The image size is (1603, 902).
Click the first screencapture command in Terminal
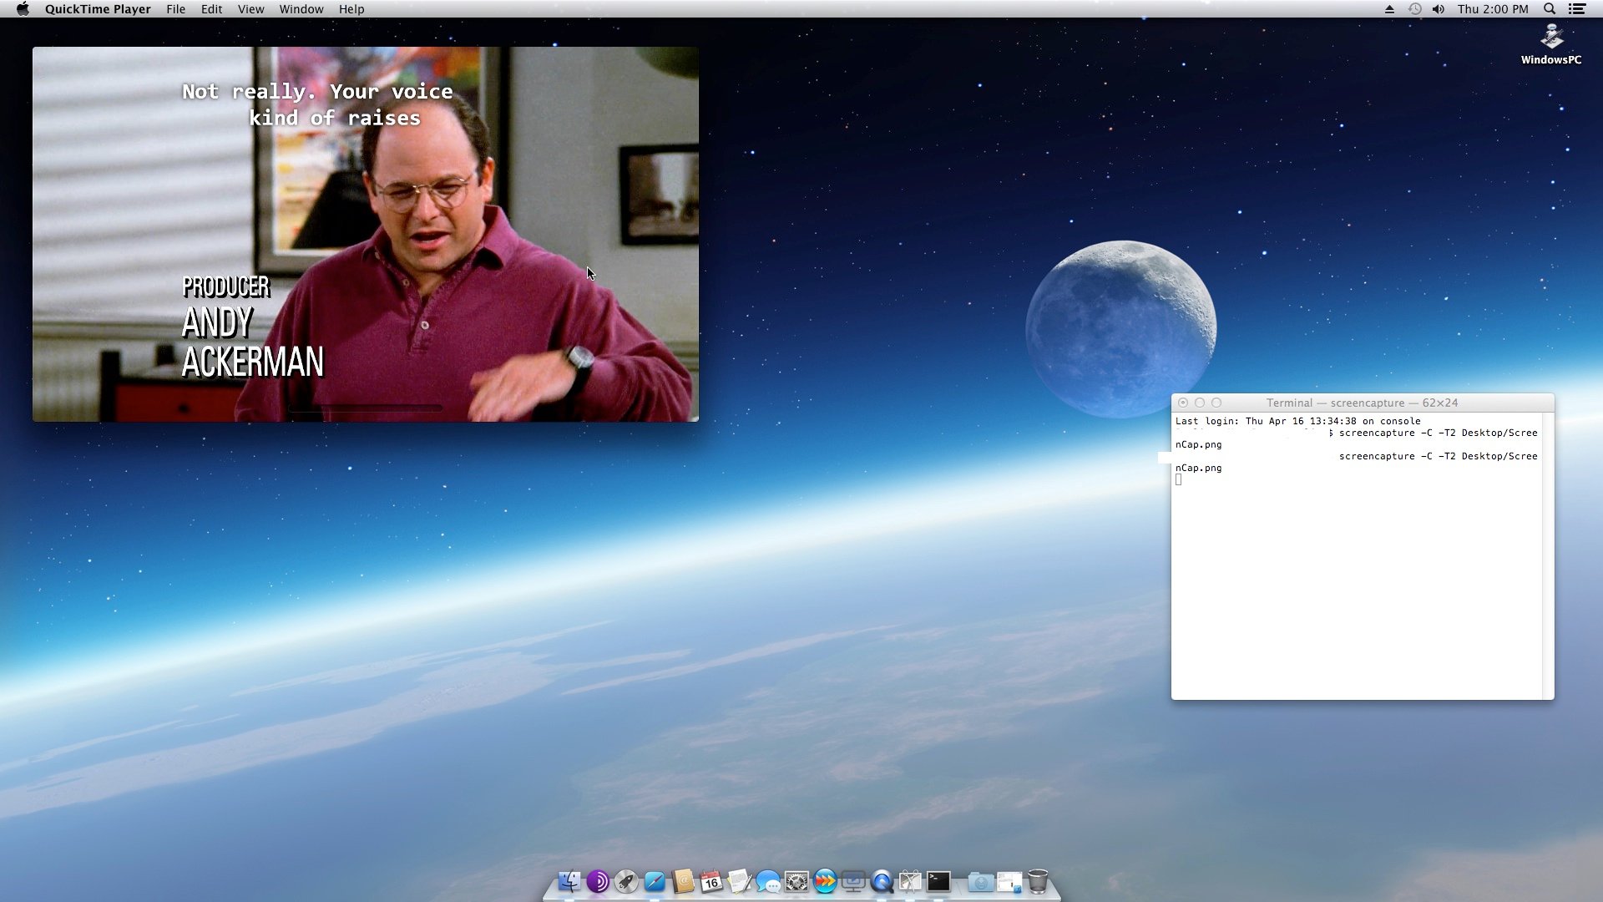[x=1438, y=433]
